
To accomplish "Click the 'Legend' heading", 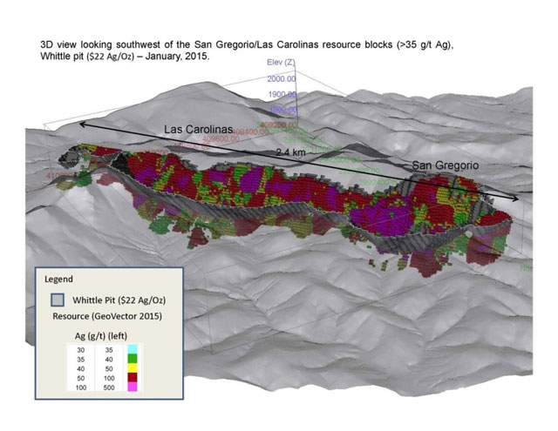I will [58, 279].
